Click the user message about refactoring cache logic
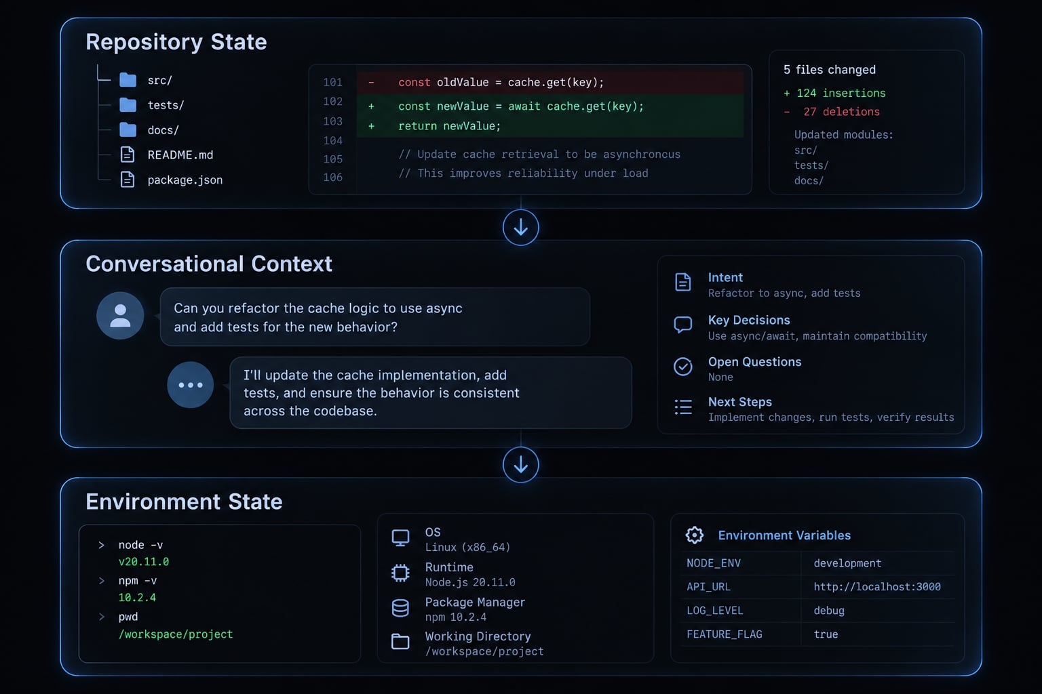The height and width of the screenshot is (694, 1042). (x=375, y=317)
